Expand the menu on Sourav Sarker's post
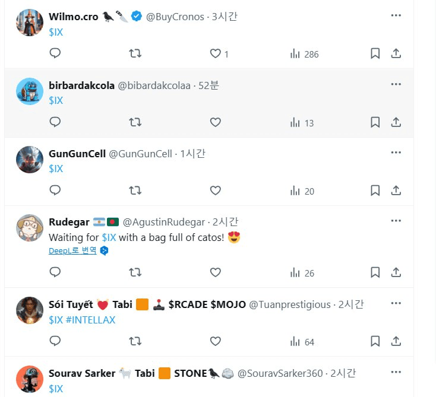This screenshot has height=397, width=436. (x=396, y=372)
